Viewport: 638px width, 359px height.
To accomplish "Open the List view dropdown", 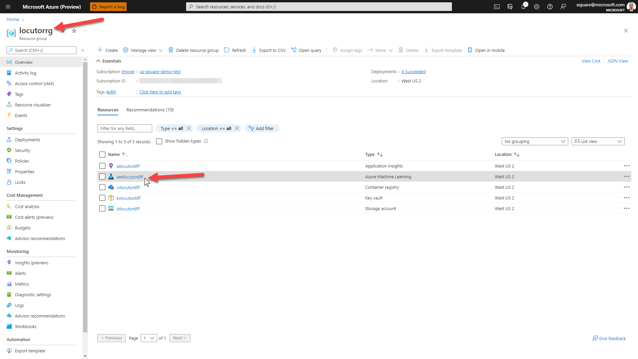I will pyautogui.click(x=598, y=141).
